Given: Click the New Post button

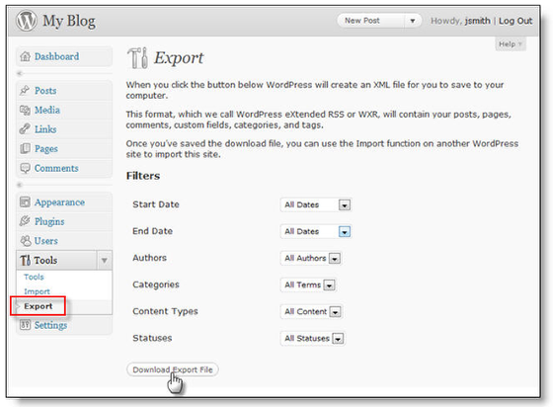Looking at the screenshot, I should 370,21.
